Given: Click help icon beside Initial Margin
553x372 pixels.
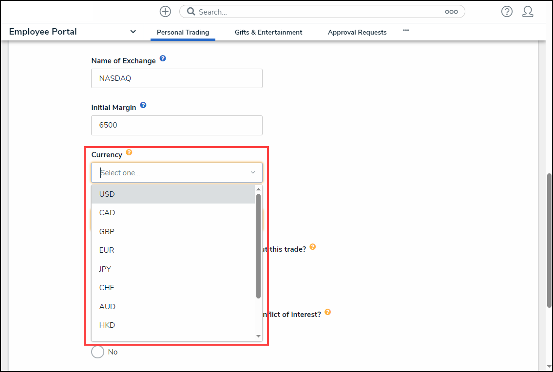Looking at the screenshot, I should [x=143, y=105].
